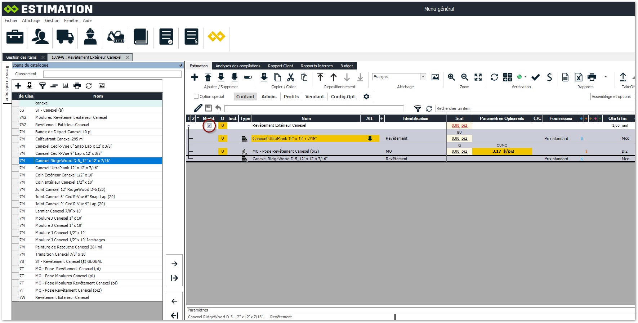Click the dollar sign icon in verification toolbar
638x323 pixels.
point(549,77)
